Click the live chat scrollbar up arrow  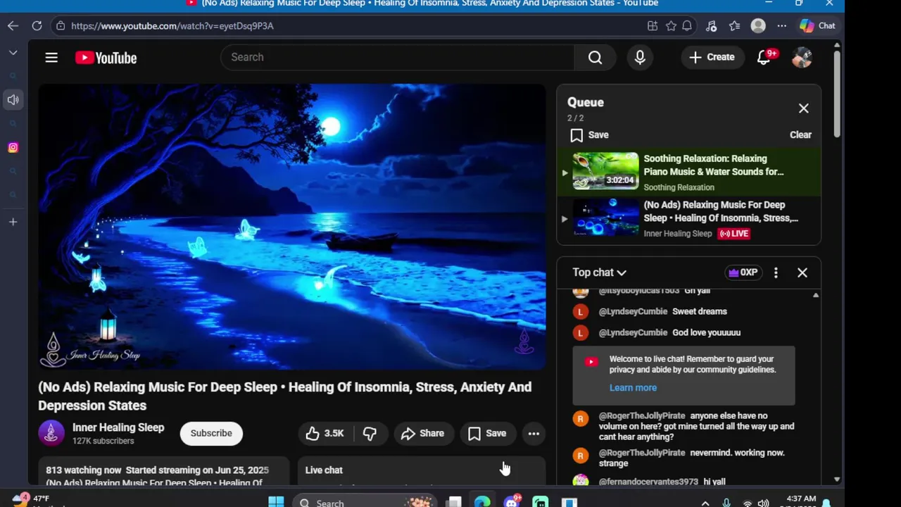click(x=816, y=295)
